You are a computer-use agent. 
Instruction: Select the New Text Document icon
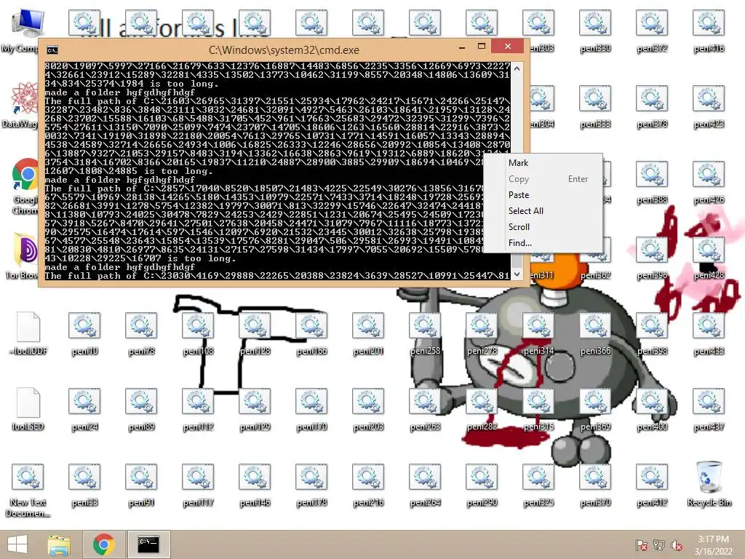tap(28, 491)
